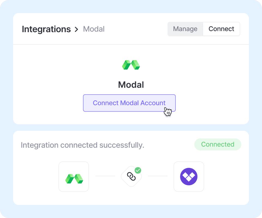Click the large green Modal logo
This screenshot has height=218, width=262.
(131, 65)
